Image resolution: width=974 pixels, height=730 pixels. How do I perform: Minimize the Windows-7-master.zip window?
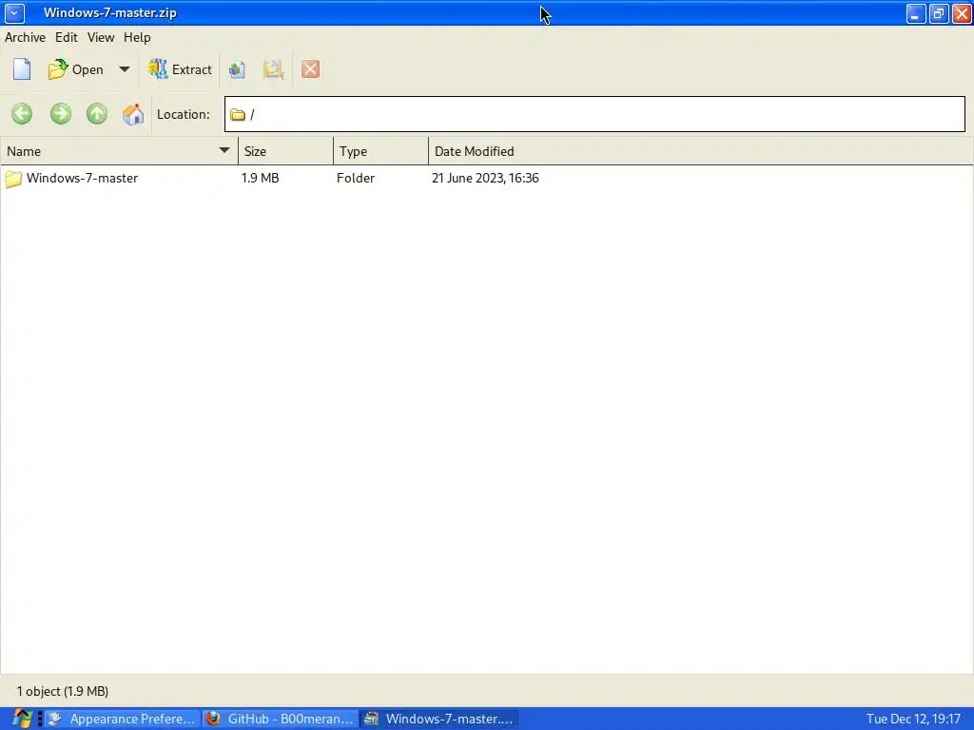tap(916, 13)
